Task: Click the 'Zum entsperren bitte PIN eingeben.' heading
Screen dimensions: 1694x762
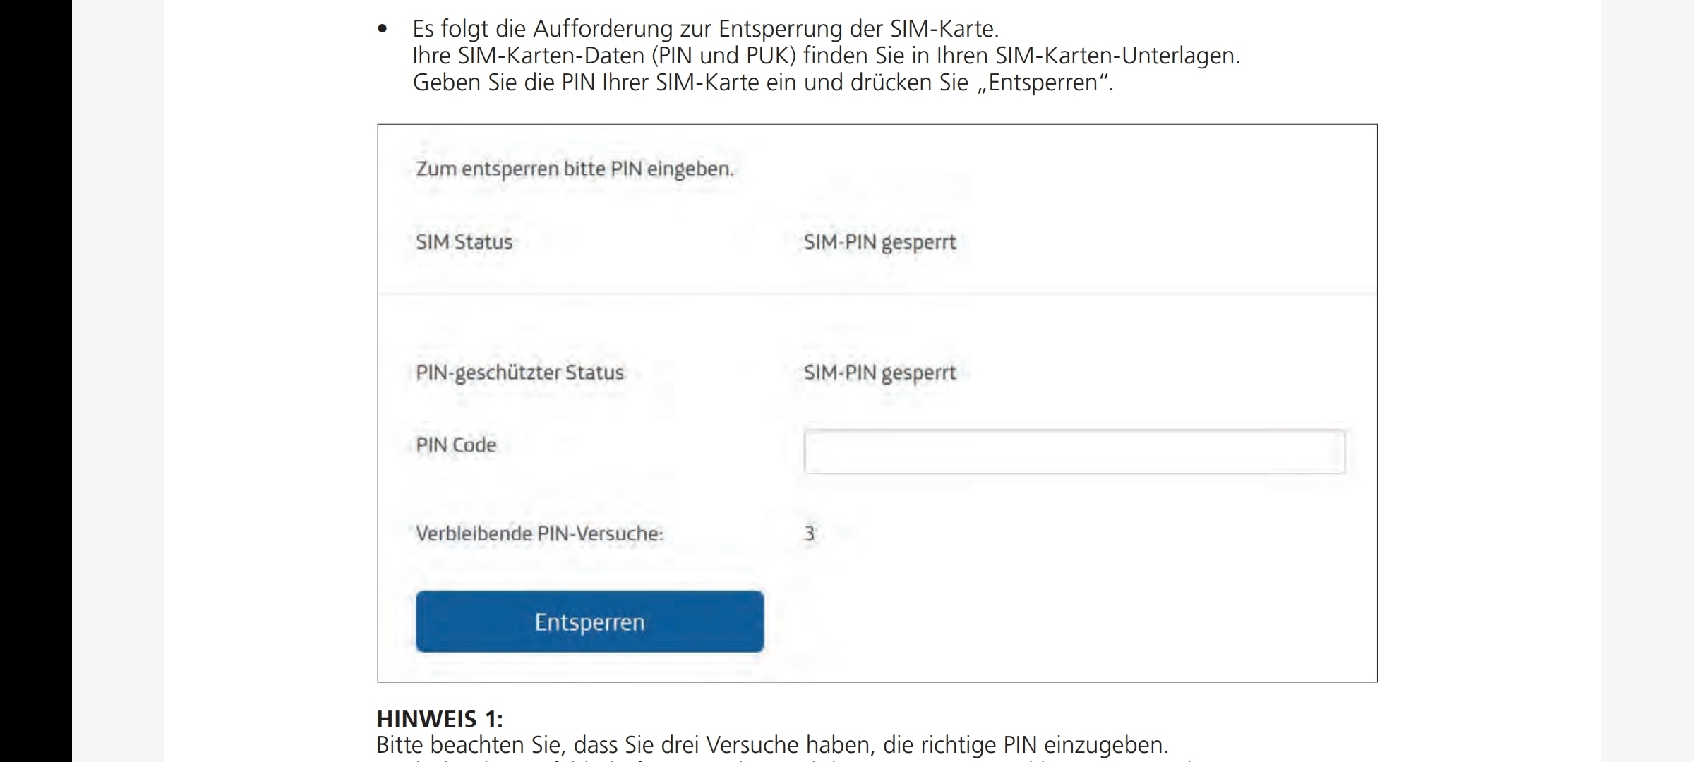Action: coord(575,169)
